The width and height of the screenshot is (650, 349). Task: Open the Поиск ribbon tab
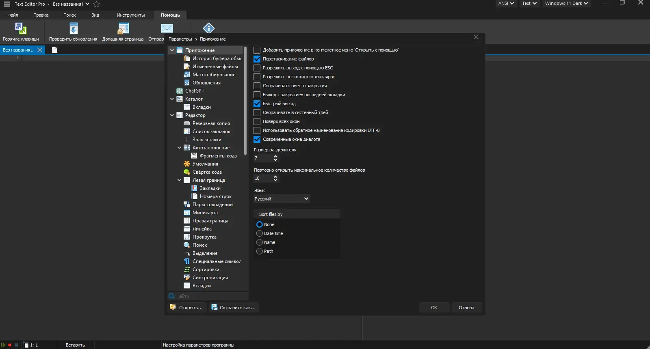click(69, 15)
